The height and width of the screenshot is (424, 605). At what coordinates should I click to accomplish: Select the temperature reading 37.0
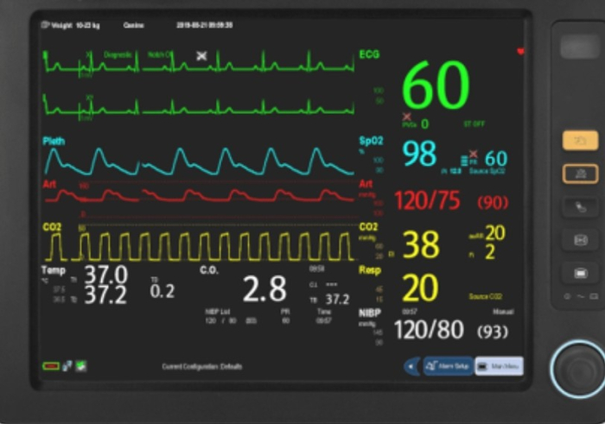[105, 275]
